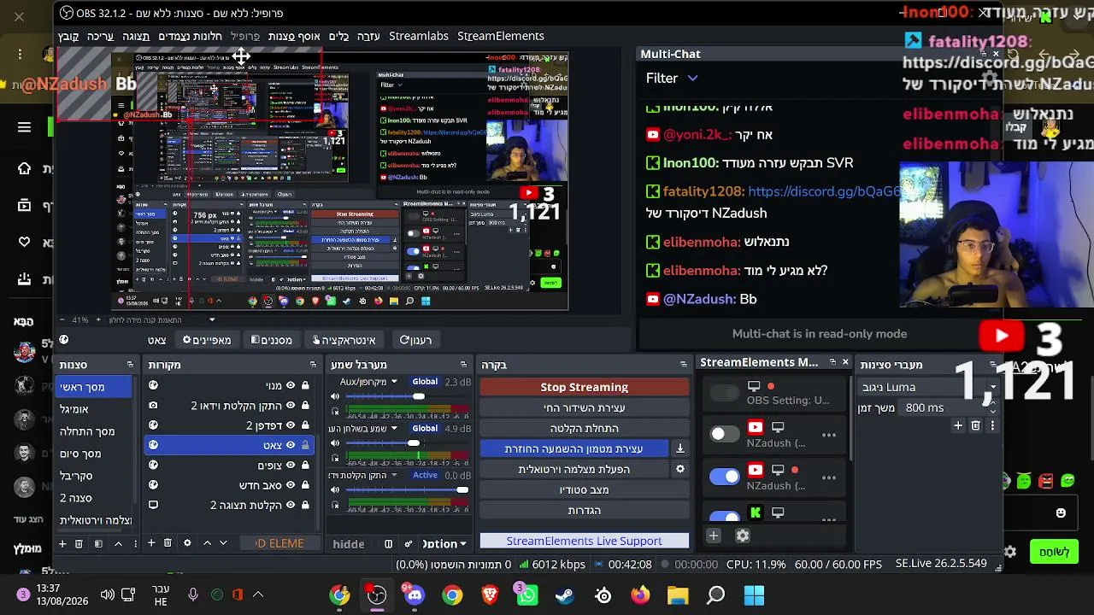Add a scene transition with the plus icon
Screen dimensions: 1094x615
(x=958, y=425)
